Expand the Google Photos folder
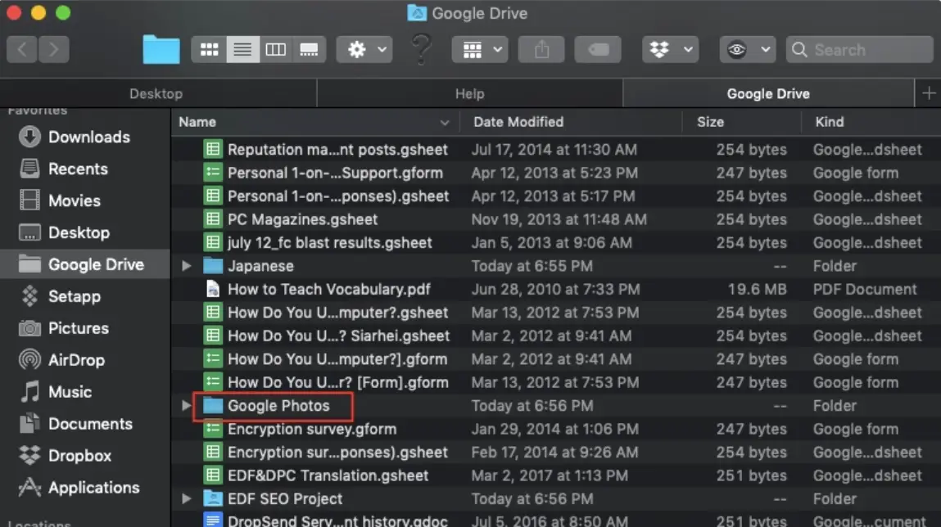The image size is (941, 527). (x=186, y=405)
